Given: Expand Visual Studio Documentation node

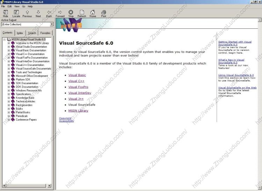Looking at the screenshot, I should 9,47.
